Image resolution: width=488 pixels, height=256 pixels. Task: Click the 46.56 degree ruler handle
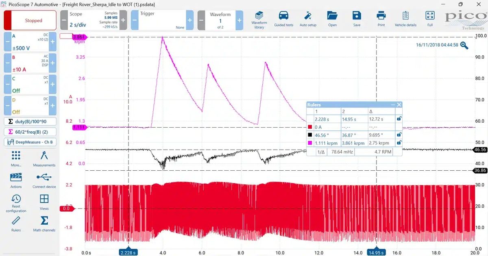coord(480,150)
